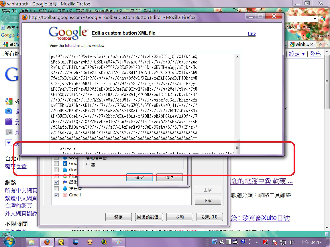Click the yellow K app taskbar button
The image size is (330, 247).
coord(61,242)
